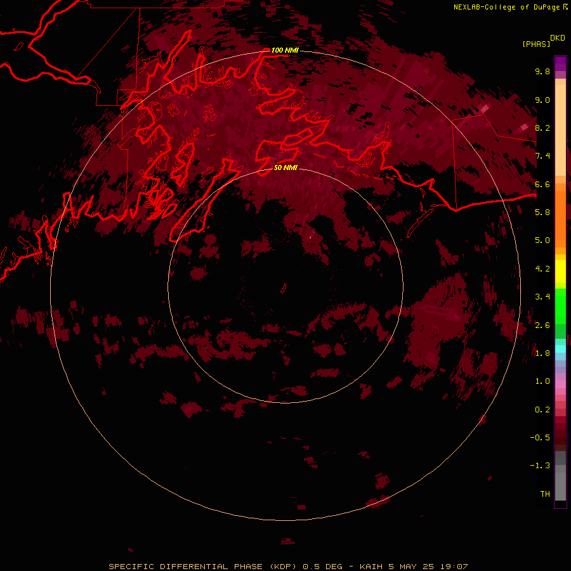Screen dimensions: 571x571
Task: Click the 3.4 value on the color scale
Action: pyautogui.click(x=542, y=296)
